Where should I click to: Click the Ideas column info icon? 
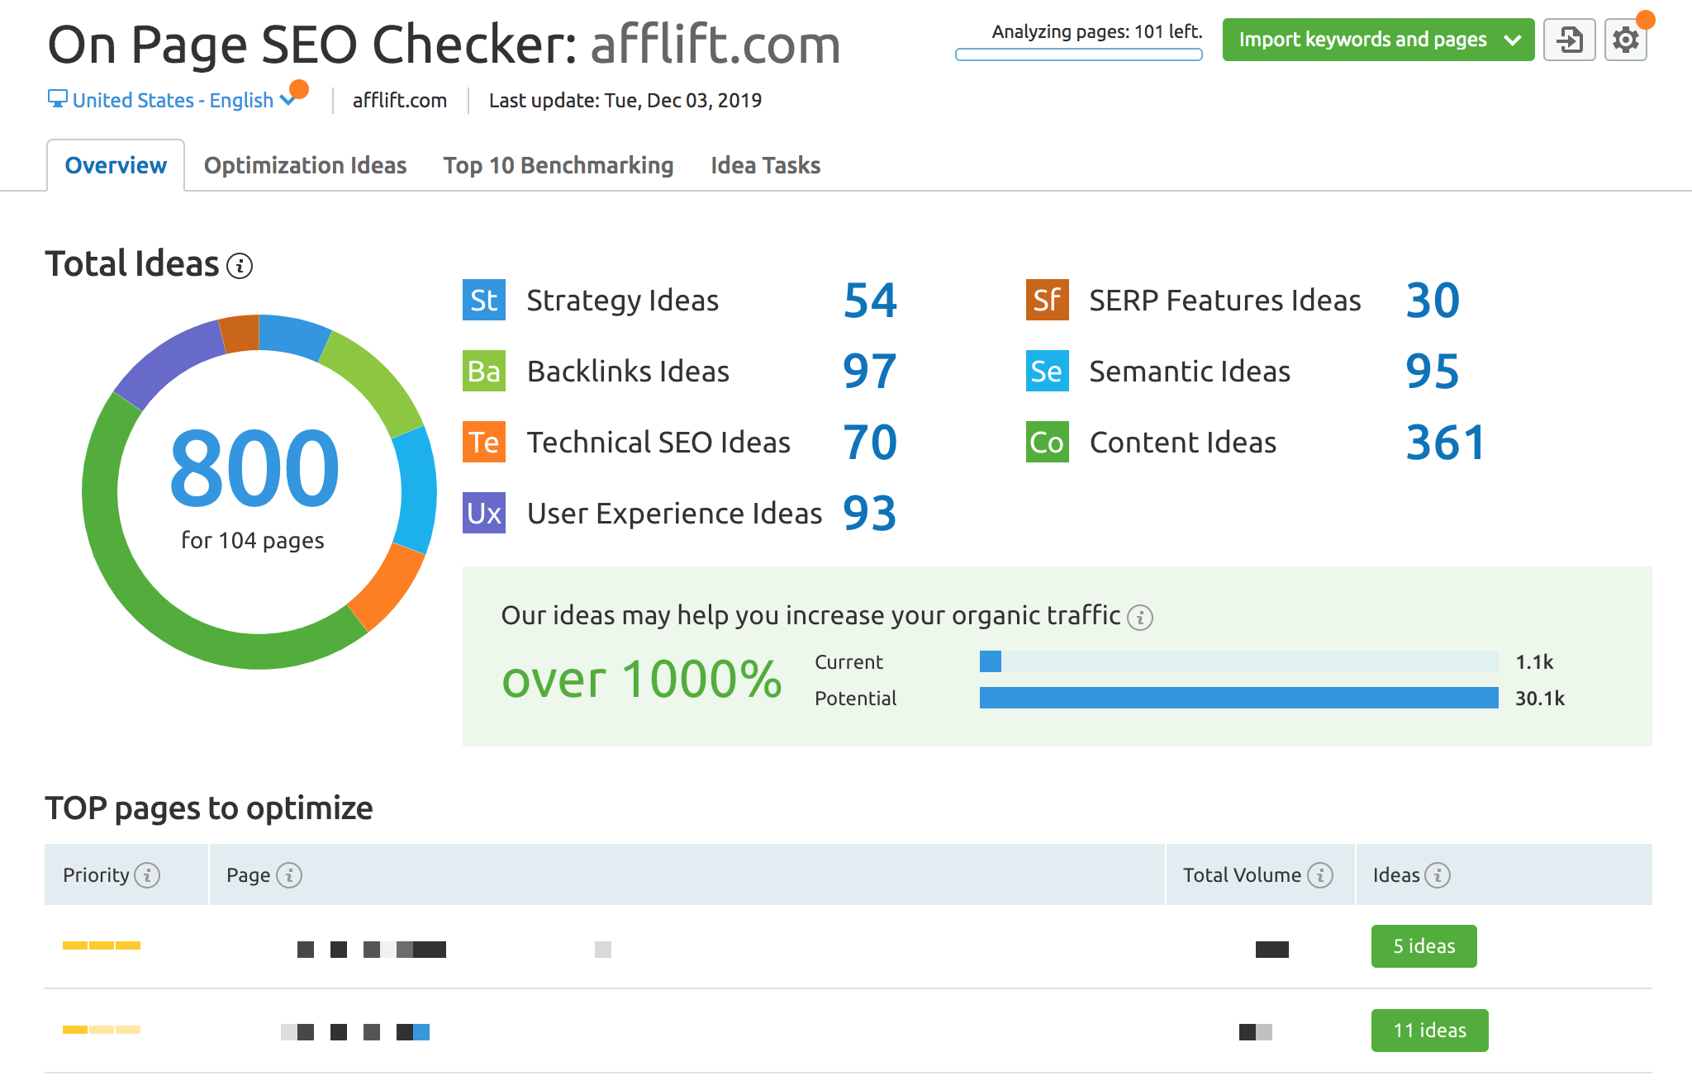(1438, 874)
